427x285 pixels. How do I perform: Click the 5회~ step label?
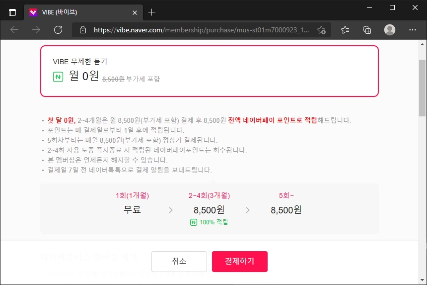pyautogui.click(x=286, y=195)
